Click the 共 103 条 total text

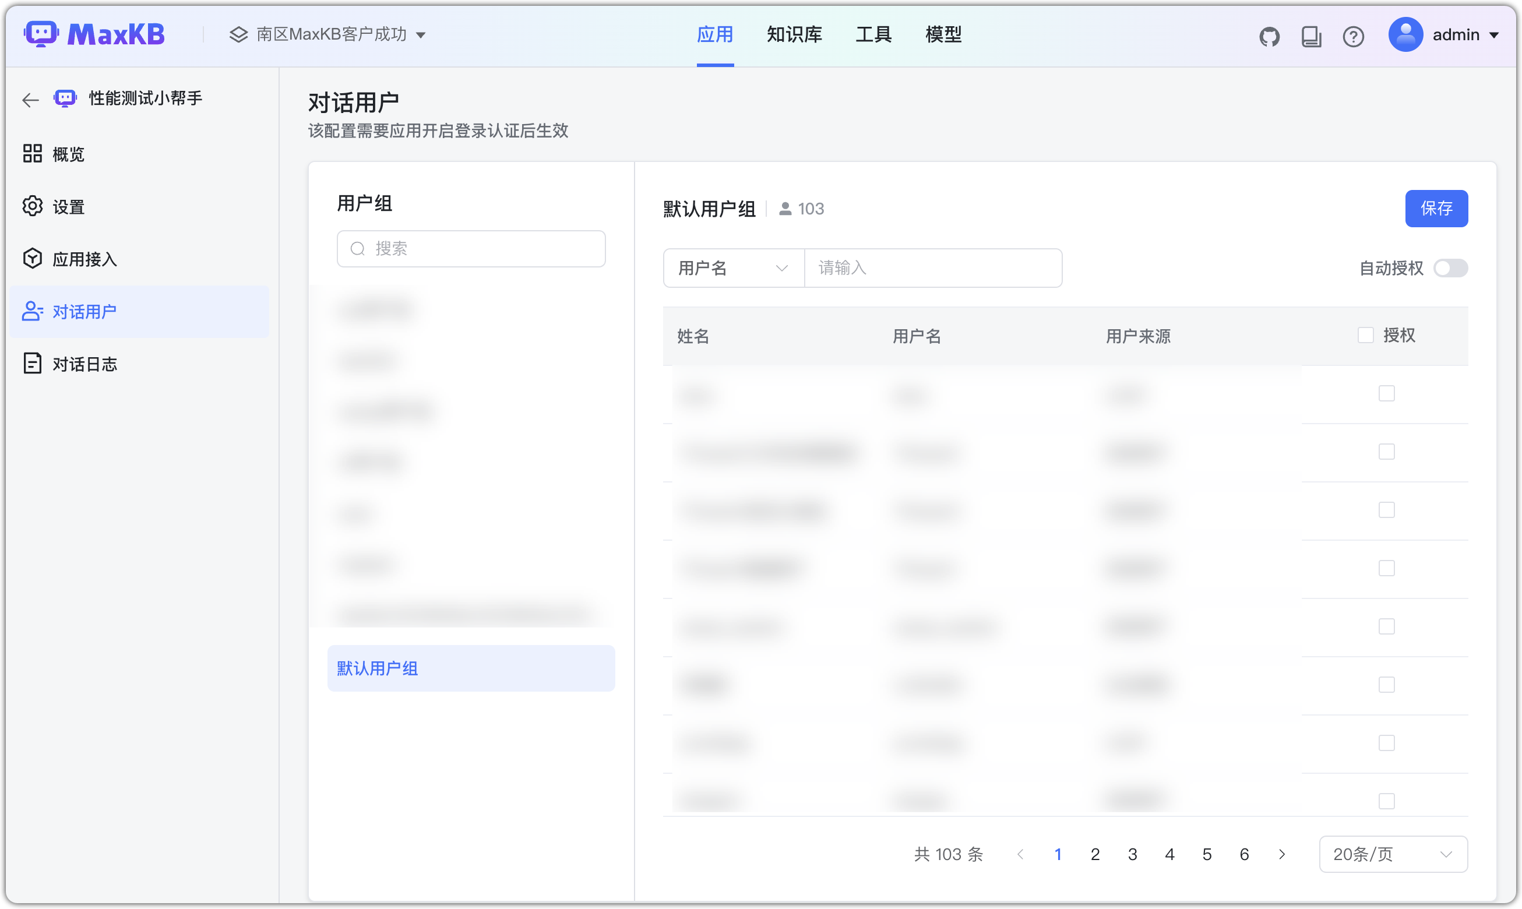(947, 854)
